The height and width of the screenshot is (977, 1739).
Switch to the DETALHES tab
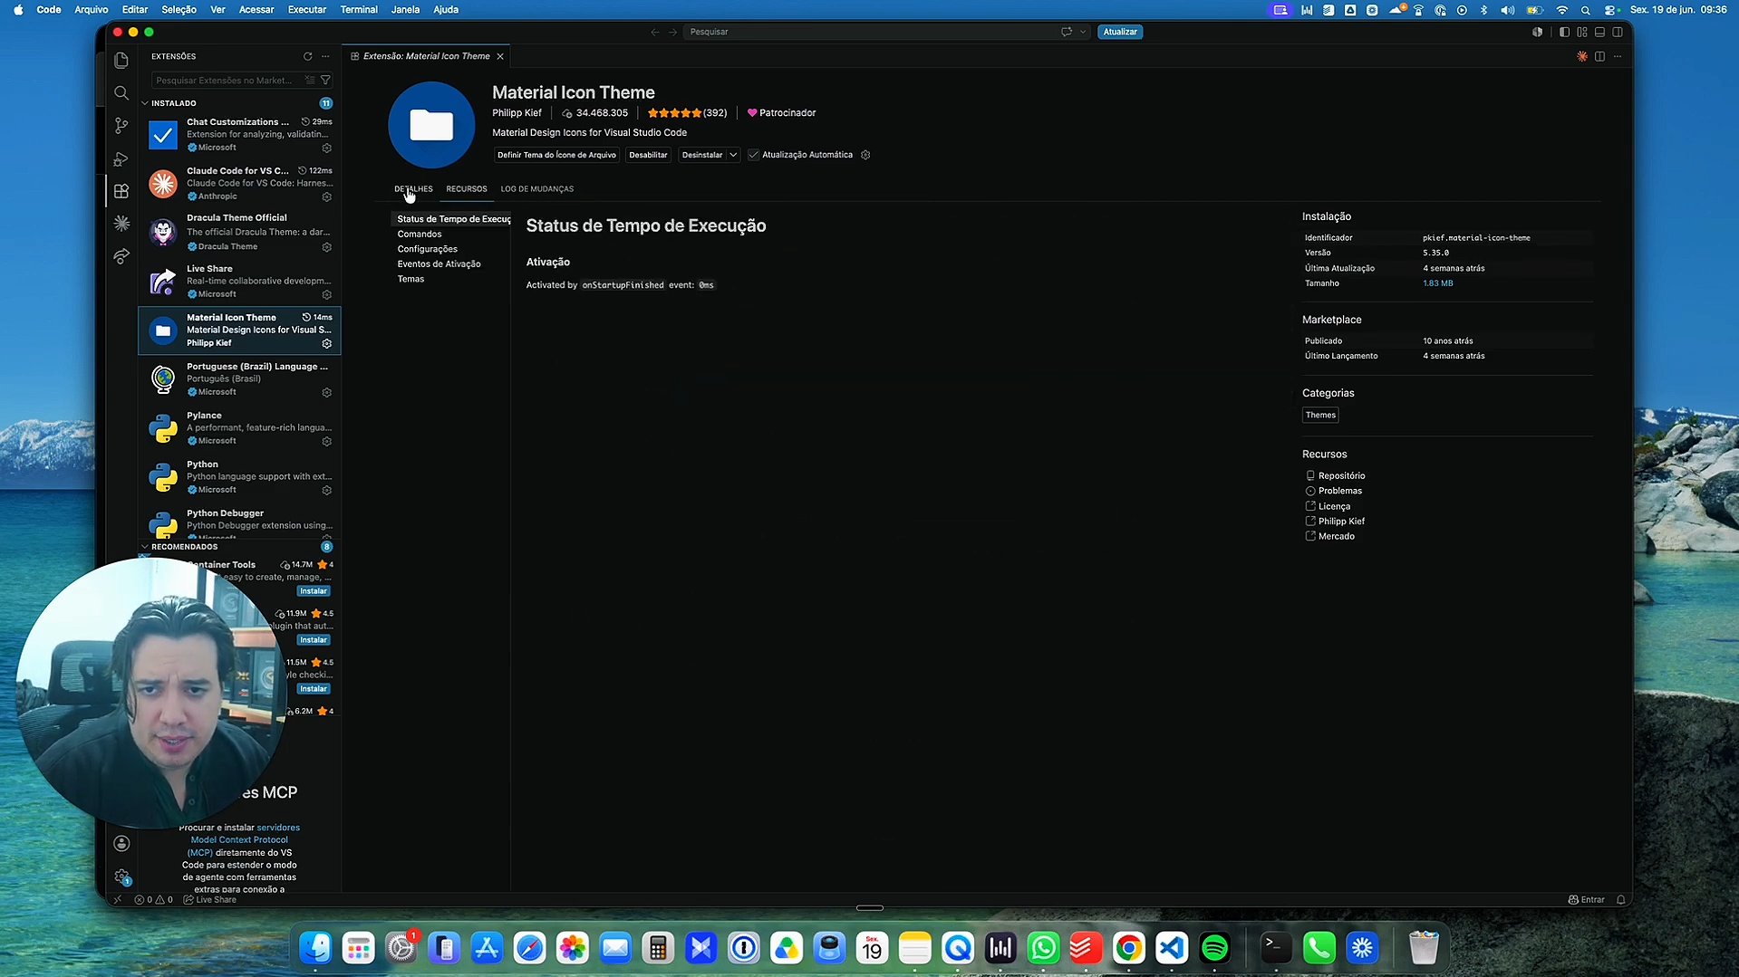[413, 189]
